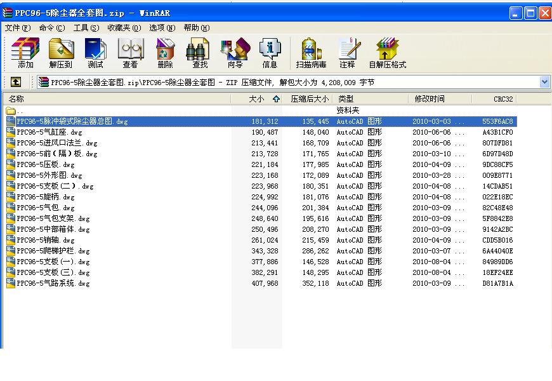The image size is (552, 381).
Task: Click CRC32 value 9142A2BC
Action: click(x=497, y=229)
